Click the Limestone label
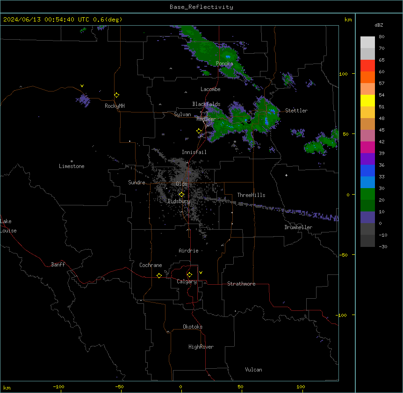 coord(72,166)
